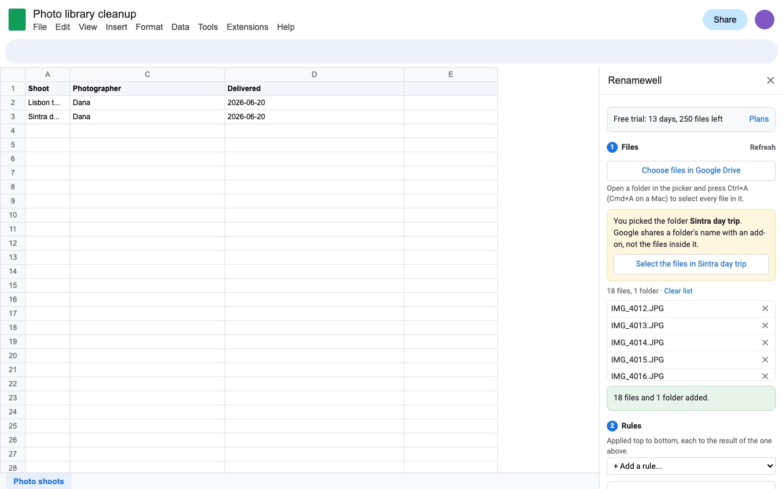Viewport: 783px width, 489px height.
Task: Select column C header
Action: [x=147, y=75]
